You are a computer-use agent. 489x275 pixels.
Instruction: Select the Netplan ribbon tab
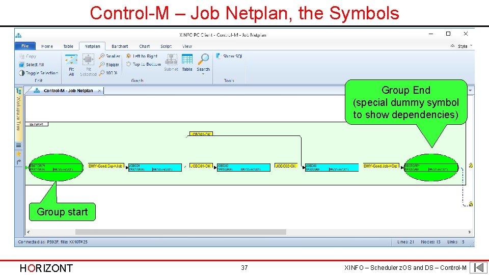pyautogui.click(x=92, y=46)
